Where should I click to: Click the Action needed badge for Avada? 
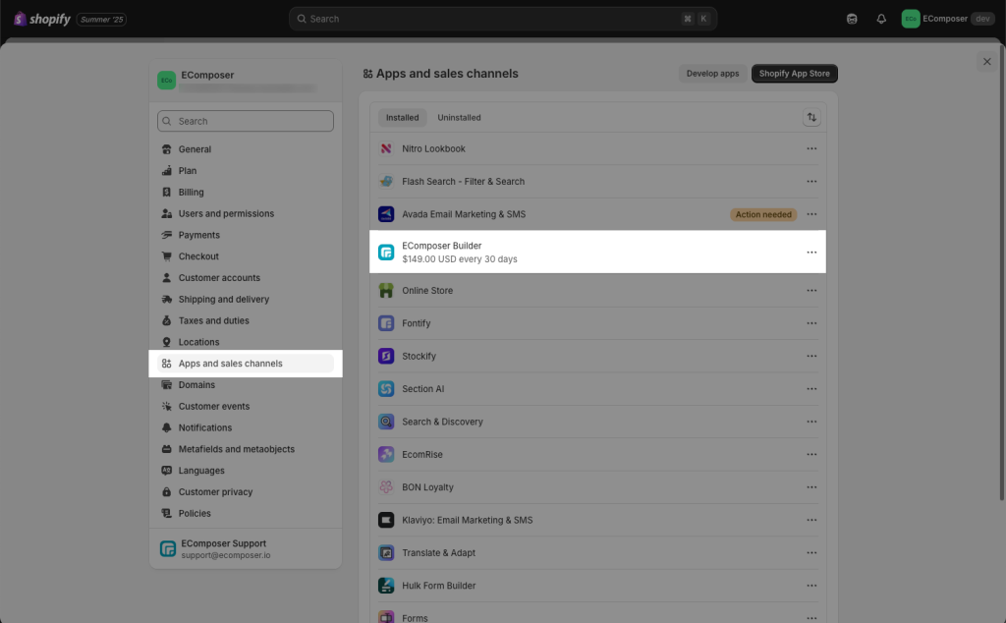(x=763, y=214)
